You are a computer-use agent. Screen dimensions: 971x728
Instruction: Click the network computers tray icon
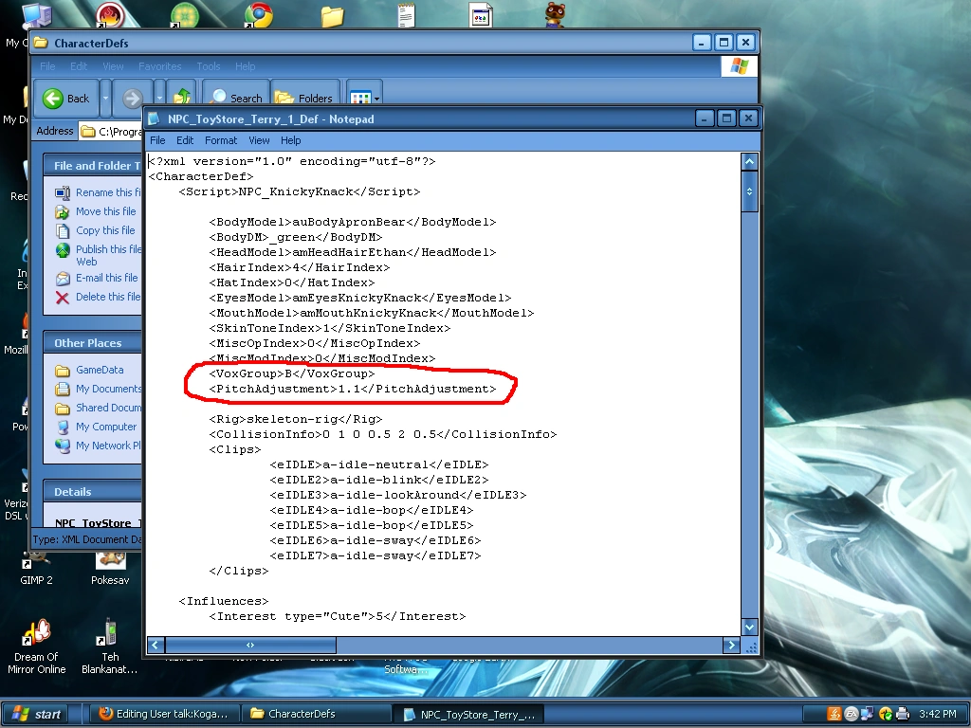coord(868,714)
